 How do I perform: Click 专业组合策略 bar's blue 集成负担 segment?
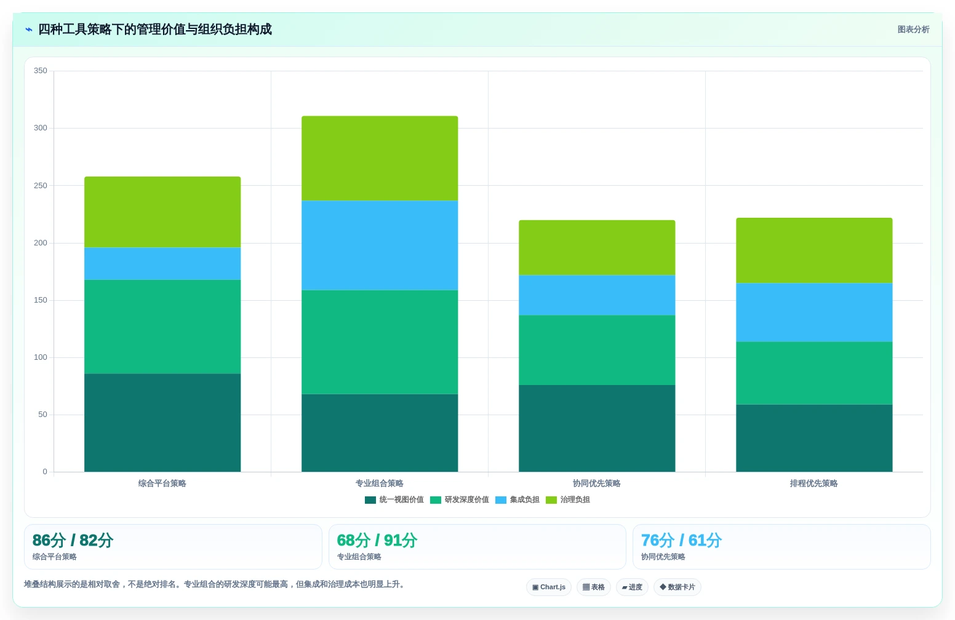click(380, 245)
